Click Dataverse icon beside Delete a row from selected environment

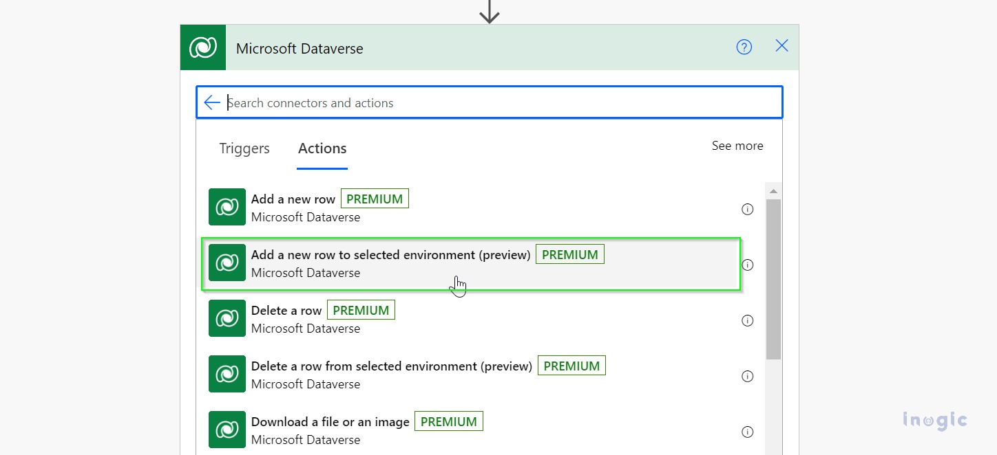(227, 374)
